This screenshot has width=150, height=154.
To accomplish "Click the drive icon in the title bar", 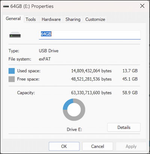I will (6, 6).
